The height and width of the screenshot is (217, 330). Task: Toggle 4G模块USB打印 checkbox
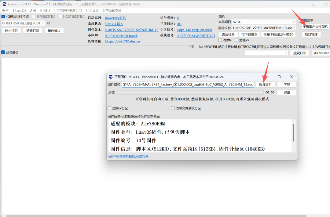[x=3, y=16]
